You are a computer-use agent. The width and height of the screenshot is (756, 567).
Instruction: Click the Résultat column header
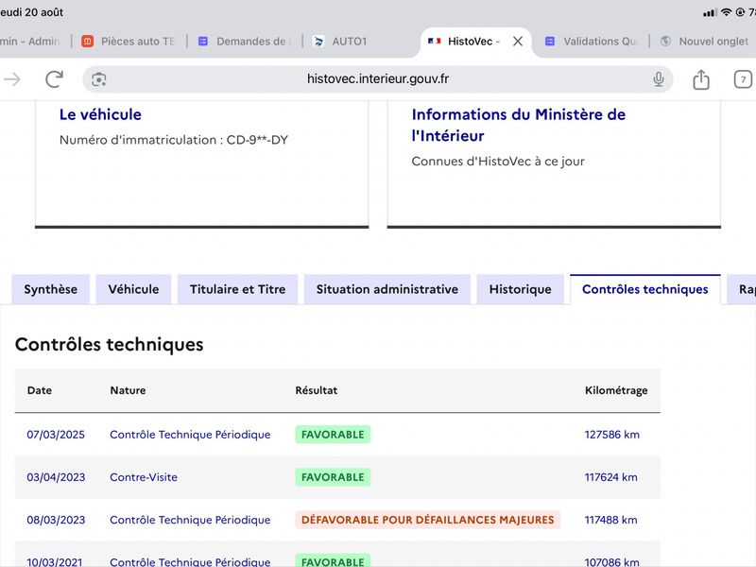coord(317,390)
